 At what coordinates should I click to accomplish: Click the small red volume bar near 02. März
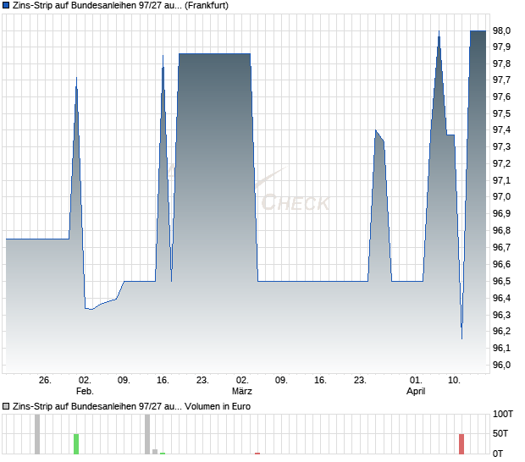257,453
